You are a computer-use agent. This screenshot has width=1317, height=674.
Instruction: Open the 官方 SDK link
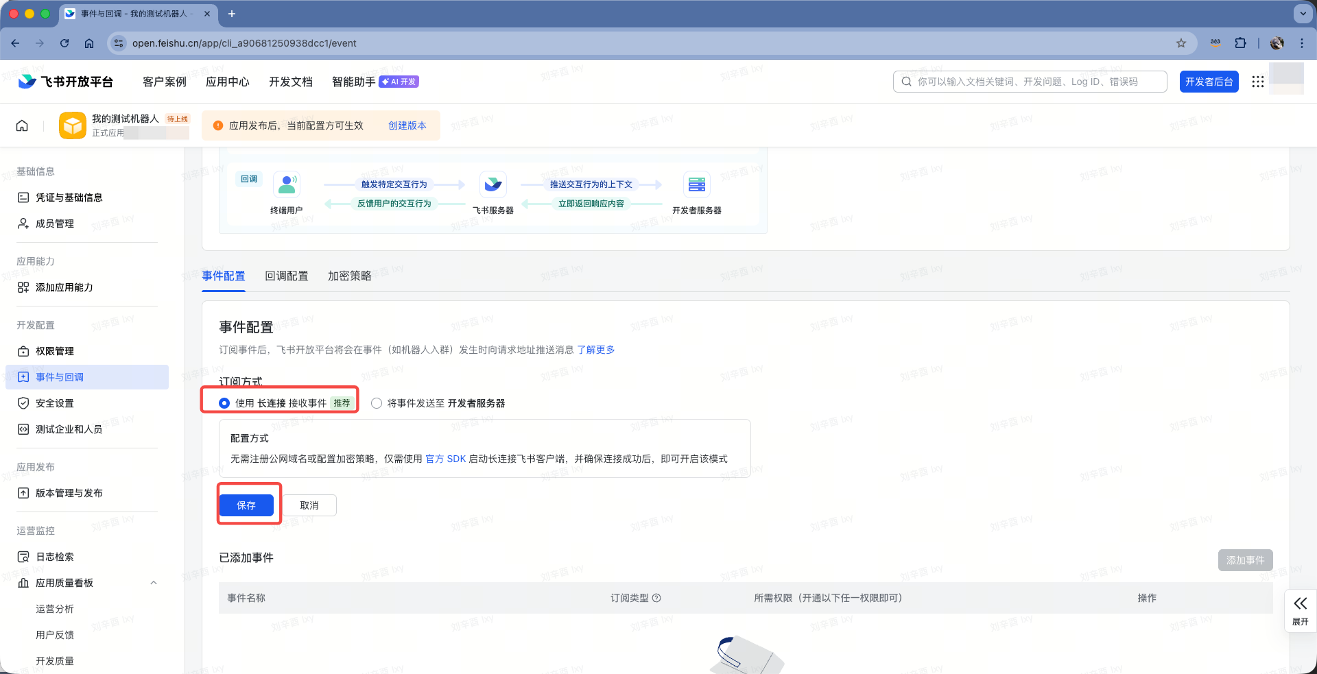click(x=445, y=459)
